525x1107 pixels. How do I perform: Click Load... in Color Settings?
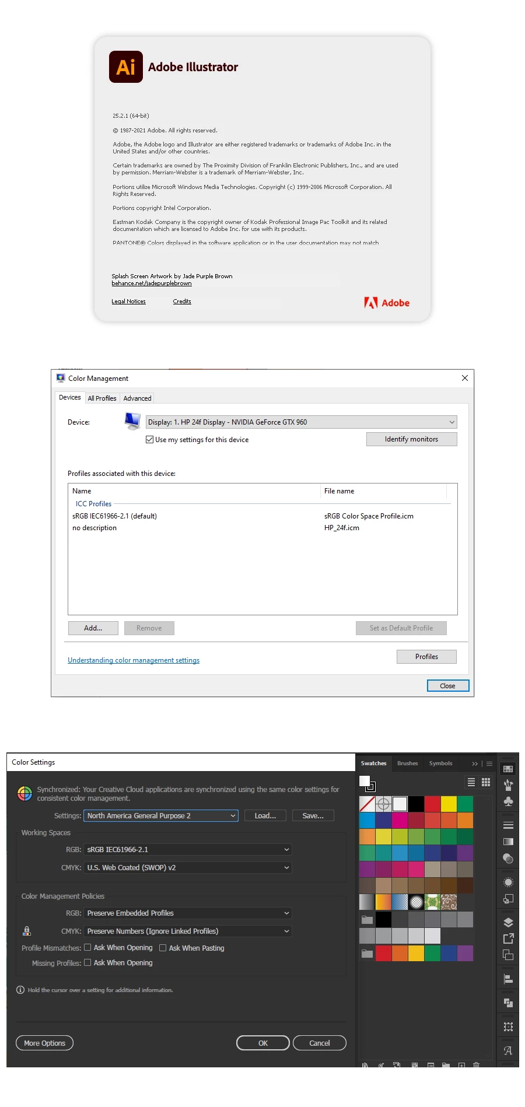(x=265, y=815)
